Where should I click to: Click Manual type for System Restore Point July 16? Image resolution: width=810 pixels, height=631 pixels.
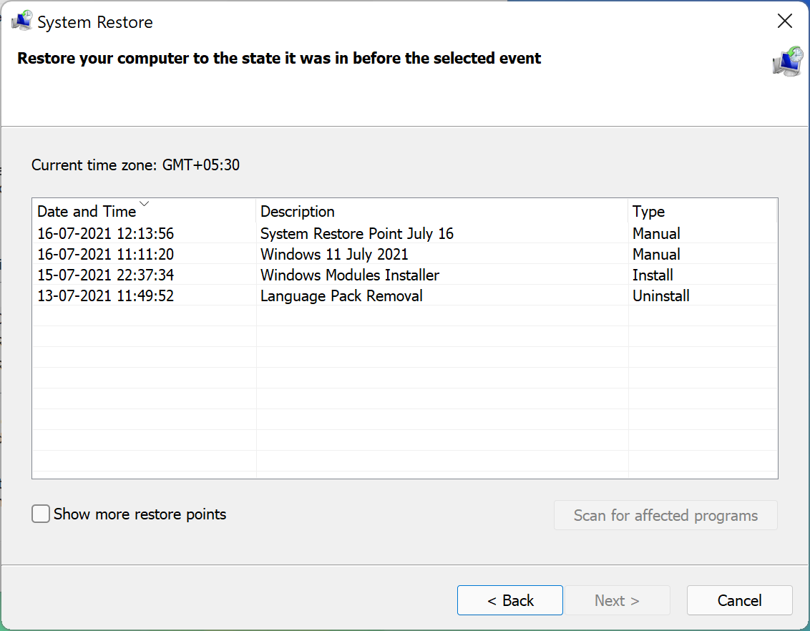[656, 233]
